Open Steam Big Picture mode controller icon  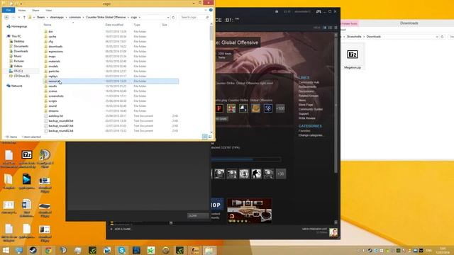coord(319,11)
